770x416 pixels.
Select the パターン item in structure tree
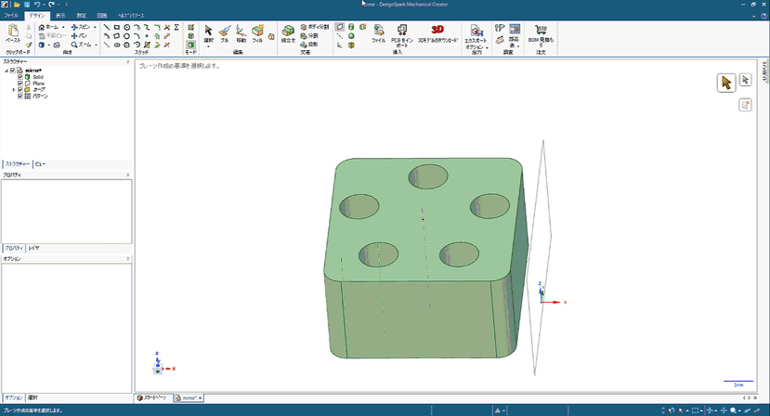(40, 97)
